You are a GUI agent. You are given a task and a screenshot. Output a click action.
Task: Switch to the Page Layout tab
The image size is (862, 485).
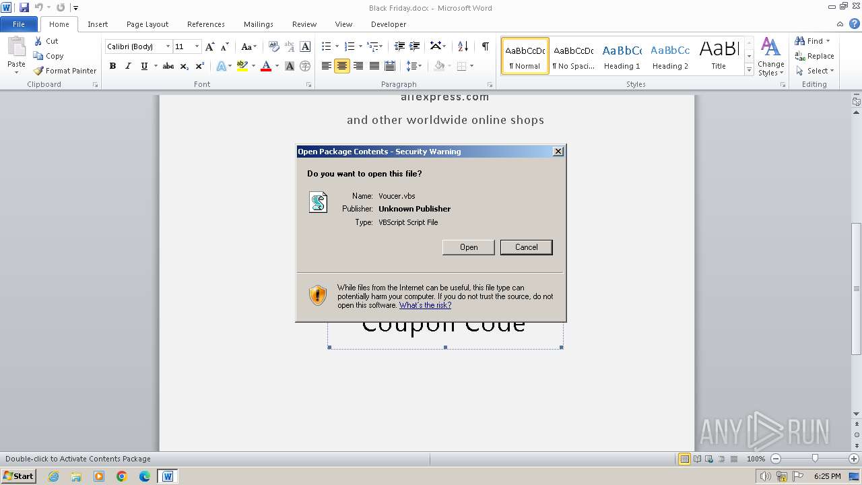coord(147,24)
